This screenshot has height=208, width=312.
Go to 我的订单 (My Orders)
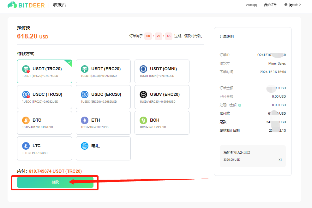coord(270,5)
